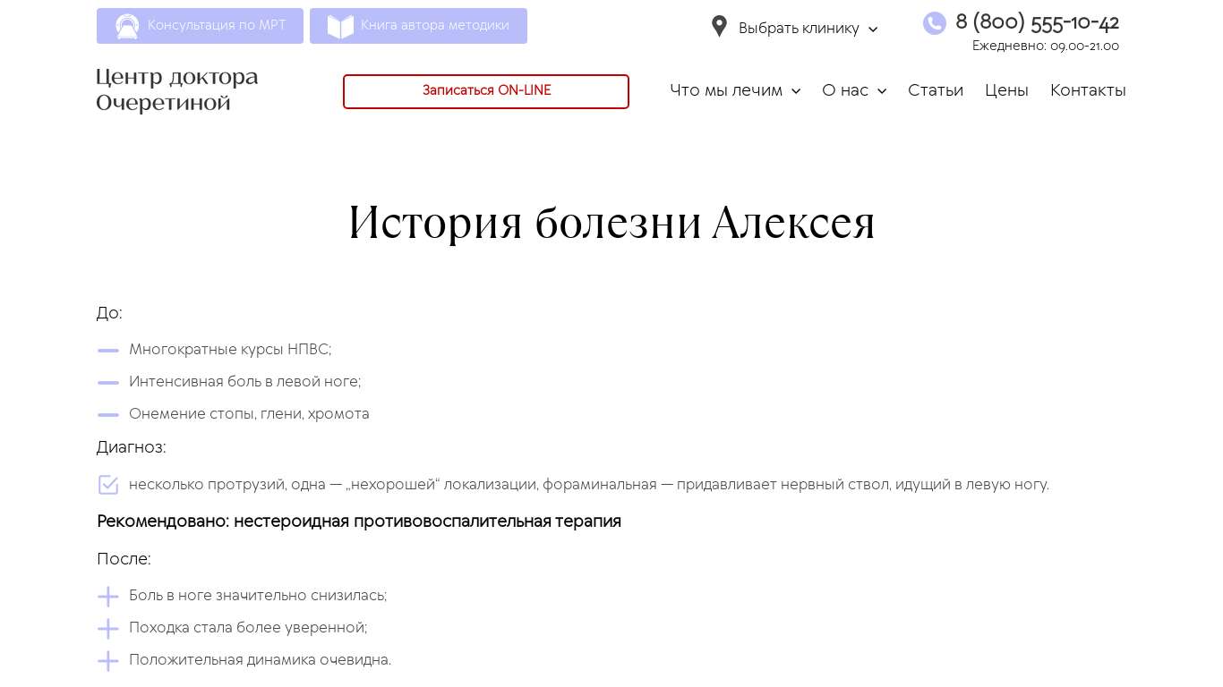Click plus icon beside "Походка стала более уверенной"
The width and height of the screenshot is (1223, 687).
[108, 629]
